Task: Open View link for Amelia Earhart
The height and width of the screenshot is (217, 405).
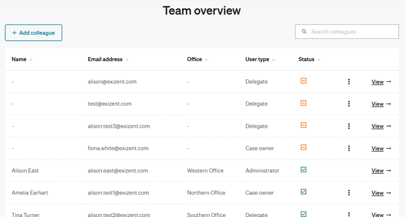Action: coord(377,193)
